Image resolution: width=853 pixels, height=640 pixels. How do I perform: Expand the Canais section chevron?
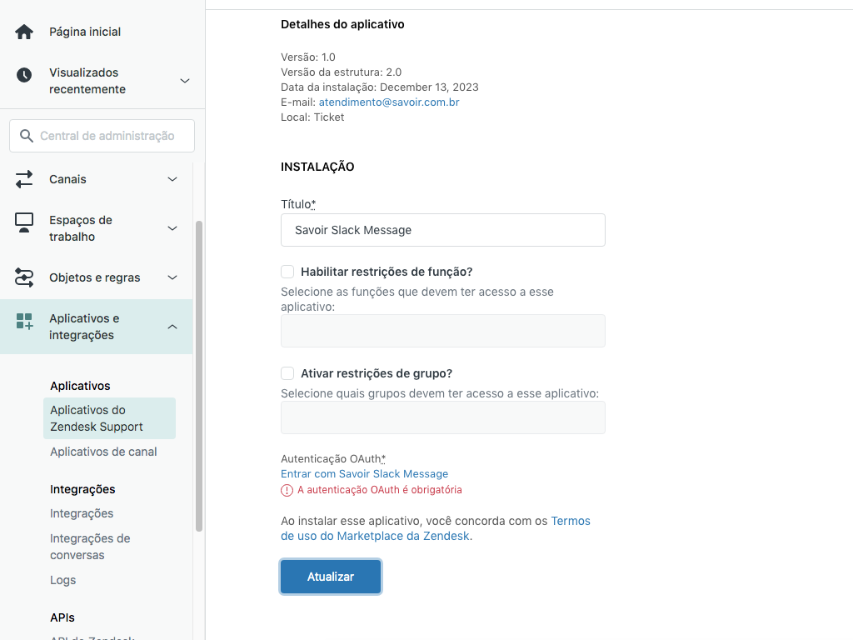click(x=172, y=179)
